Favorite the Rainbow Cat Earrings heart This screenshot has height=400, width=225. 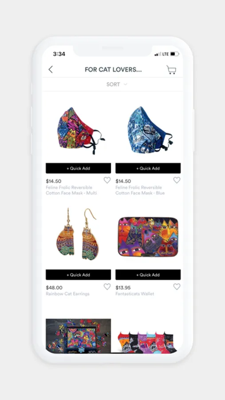[107, 287]
